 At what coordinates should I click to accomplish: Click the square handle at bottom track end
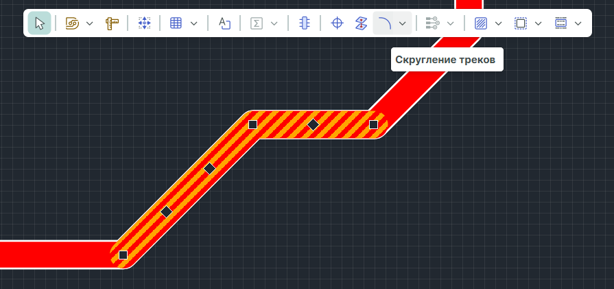pos(123,255)
